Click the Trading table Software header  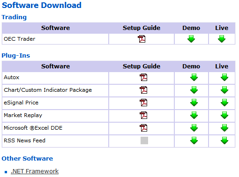[55, 28]
